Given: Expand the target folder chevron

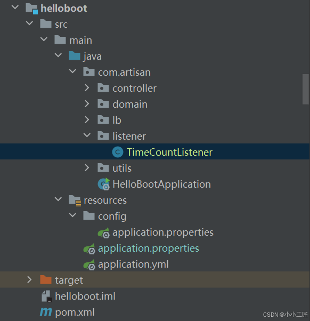Looking at the screenshot, I should tap(29, 279).
